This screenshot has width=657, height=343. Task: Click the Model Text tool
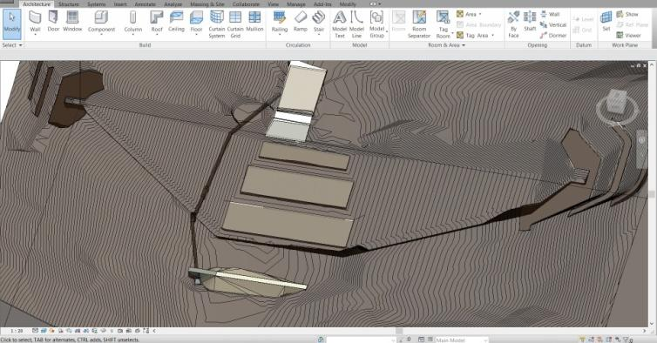point(340,24)
